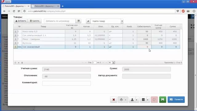Open the print options dropdown arrow
Screen dimensions: 197x111
(x=126, y=100)
